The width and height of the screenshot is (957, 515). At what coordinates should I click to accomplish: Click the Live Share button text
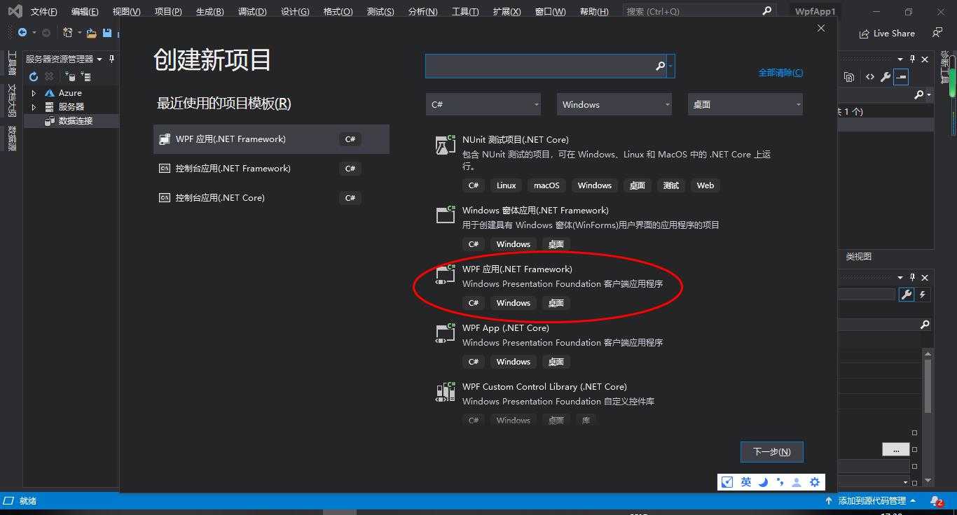click(894, 34)
